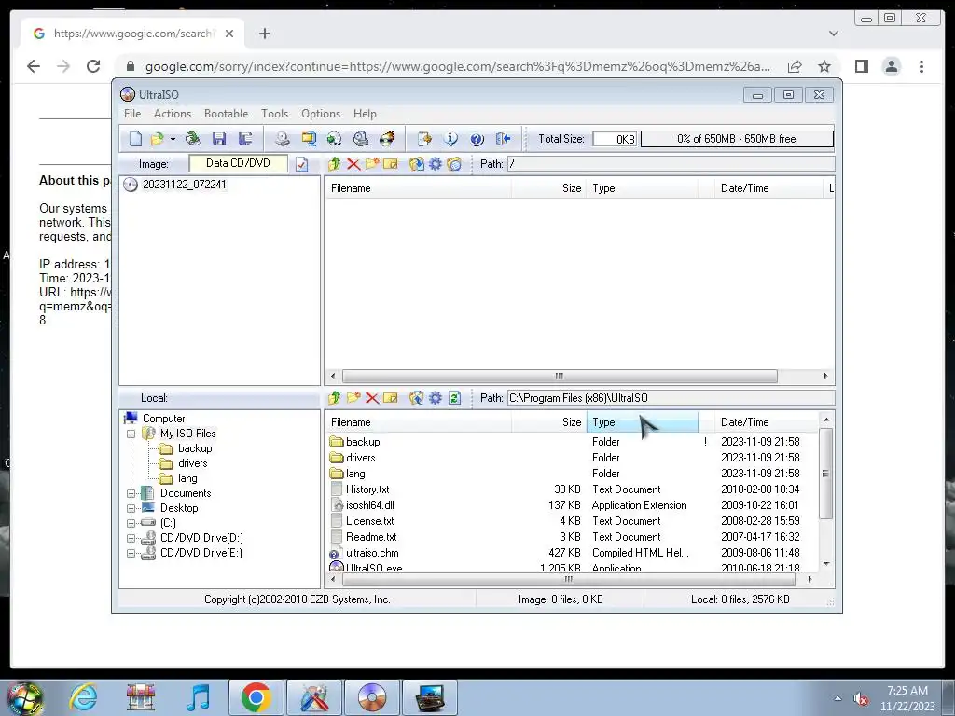Click the Chrome icon in the taskbar

pyautogui.click(x=256, y=697)
